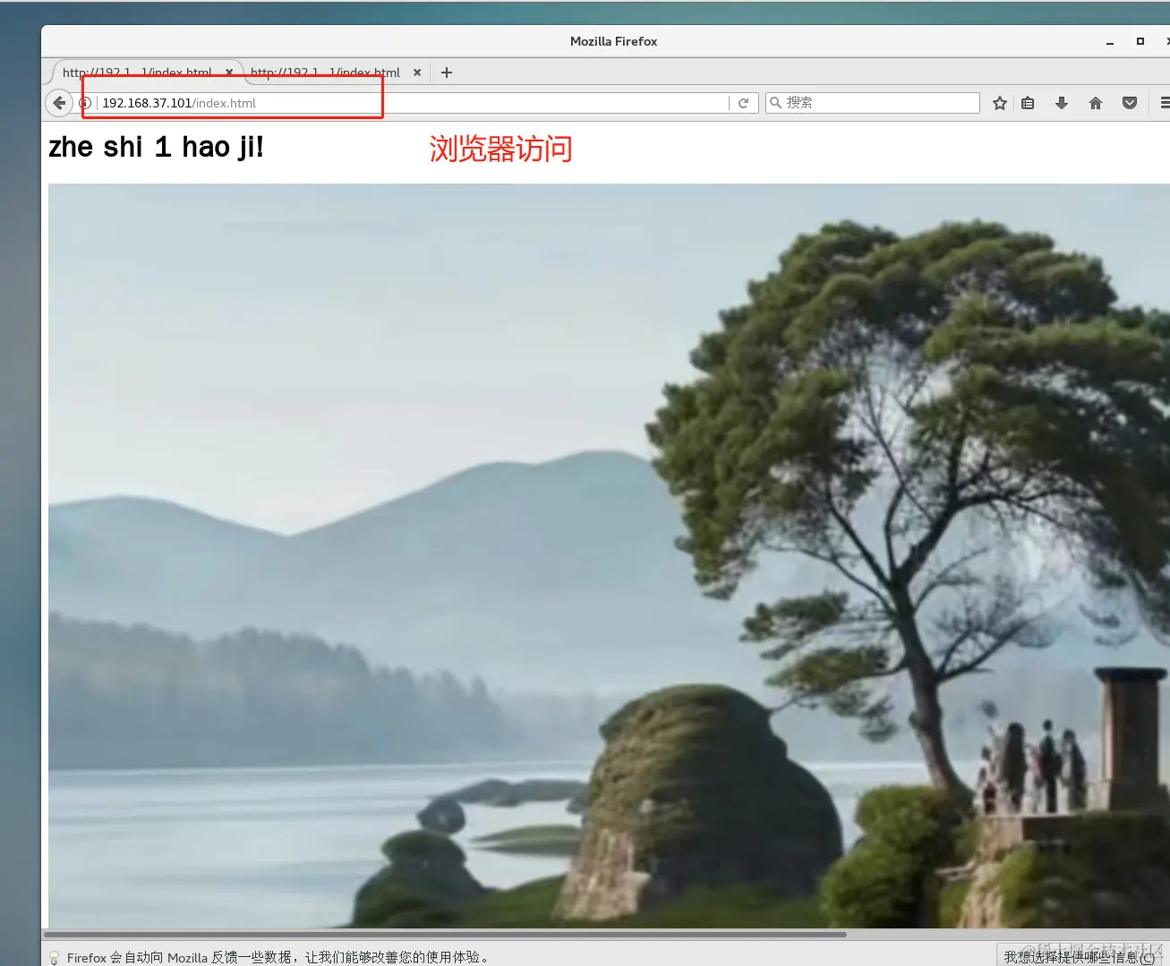Image resolution: width=1170 pixels, height=966 pixels.
Task: Open the search engine dropdown in search bar
Action: [x=776, y=102]
